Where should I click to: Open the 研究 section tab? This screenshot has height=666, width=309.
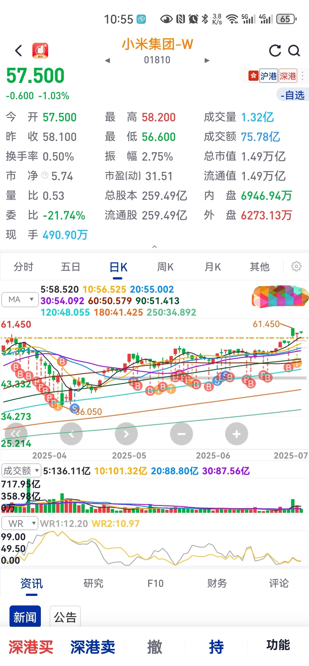pyautogui.click(x=93, y=583)
